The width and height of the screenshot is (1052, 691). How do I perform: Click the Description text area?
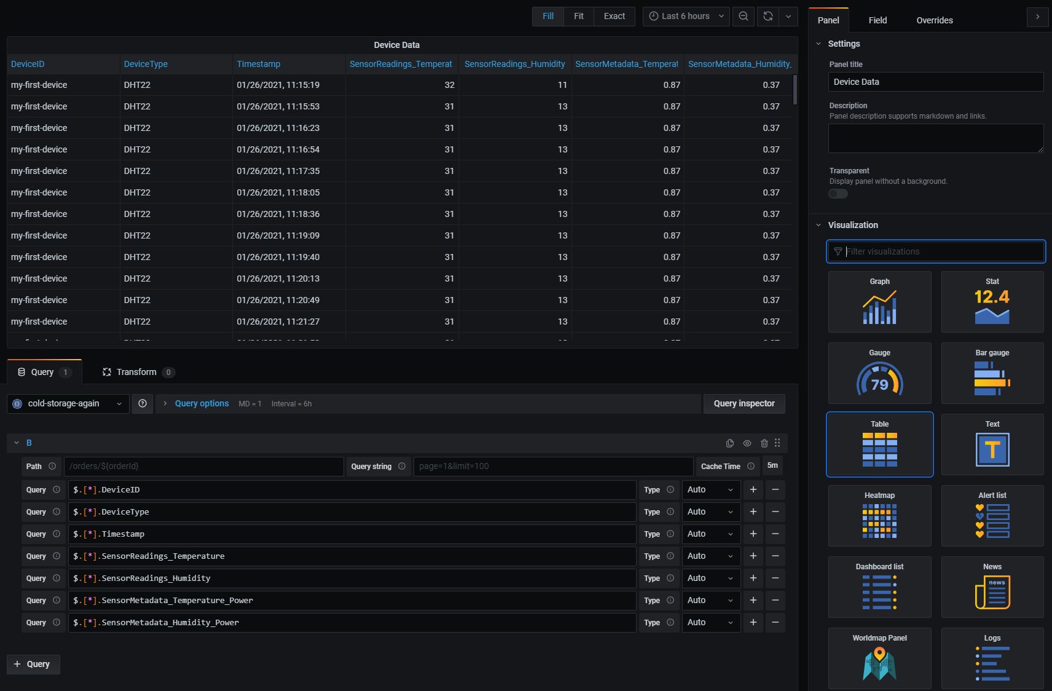pyautogui.click(x=936, y=138)
